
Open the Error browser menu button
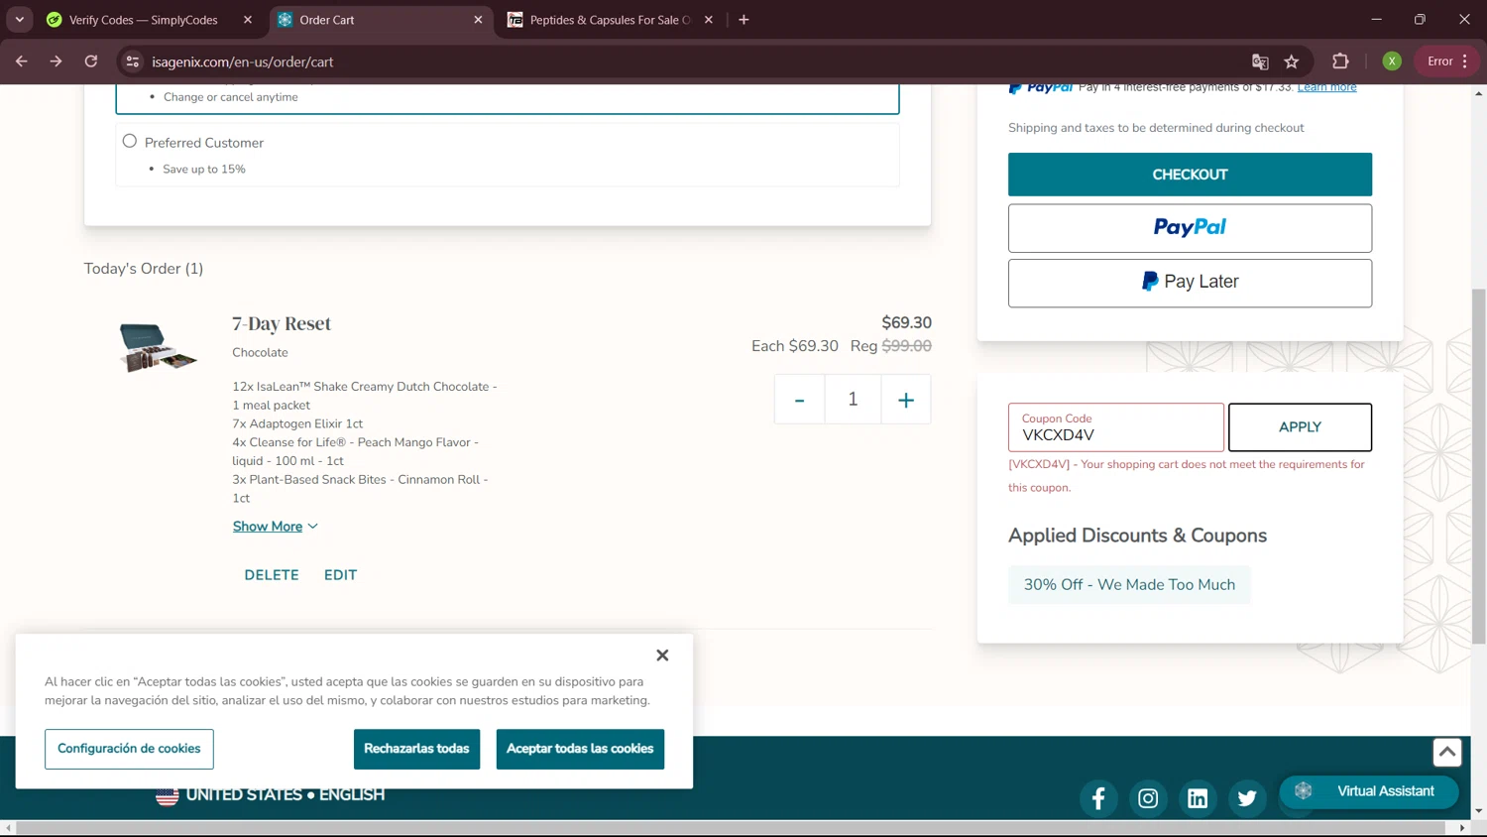click(x=1447, y=61)
